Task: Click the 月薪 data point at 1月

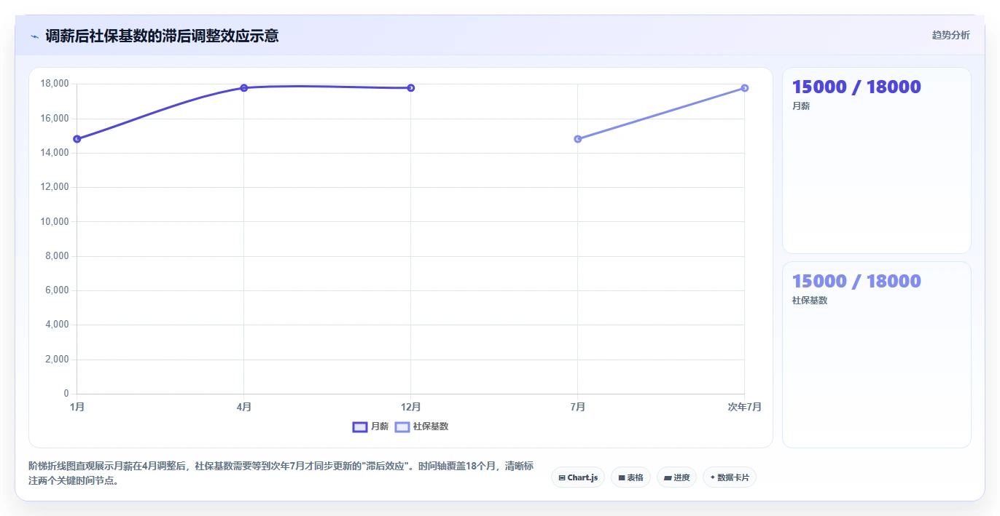Action: click(77, 138)
